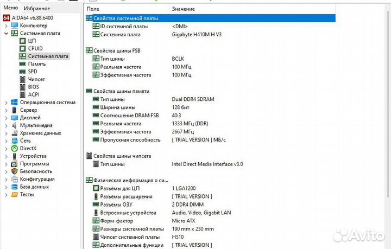391x249 pixels.
Task: Click the 1 LGA1200 socket value
Action: coord(184,188)
